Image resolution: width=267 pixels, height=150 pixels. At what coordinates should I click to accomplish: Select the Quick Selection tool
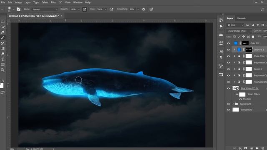click(x=3, y=27)
